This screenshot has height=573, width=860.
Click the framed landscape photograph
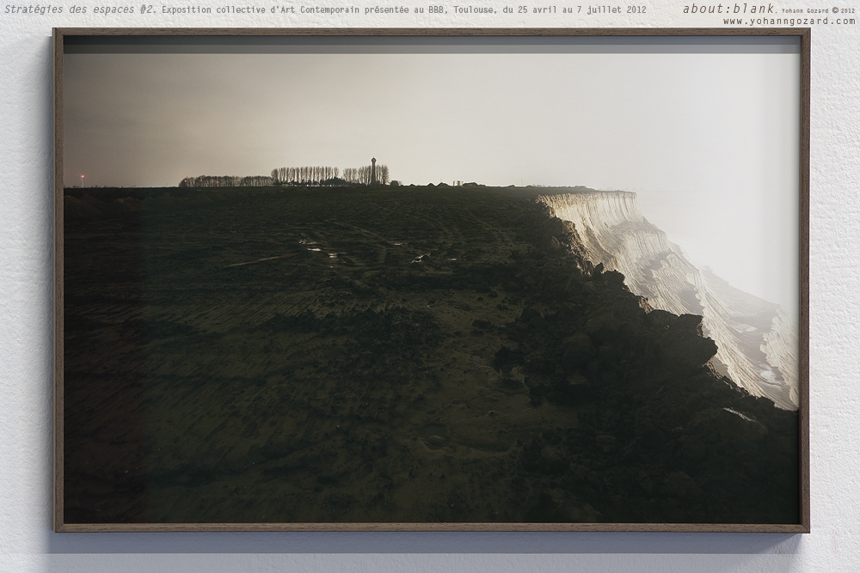[x=431, y=280]
